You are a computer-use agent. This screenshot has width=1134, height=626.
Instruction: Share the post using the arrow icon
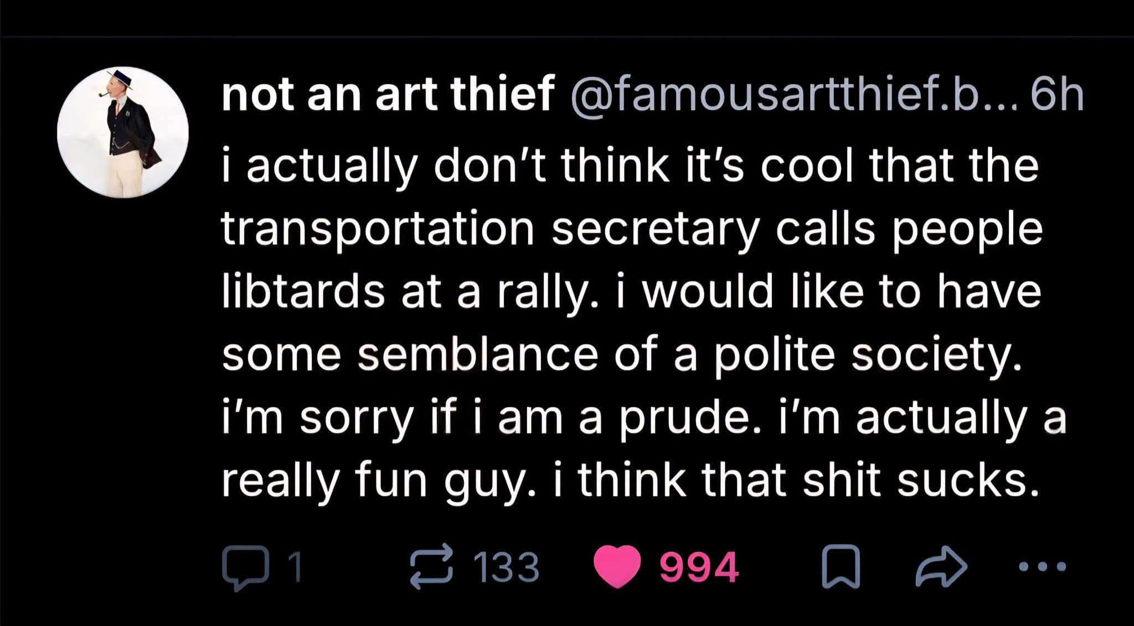pos(941,566)
